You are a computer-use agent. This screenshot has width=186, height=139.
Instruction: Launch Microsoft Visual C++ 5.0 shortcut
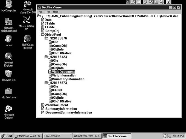tap(27, 5)
